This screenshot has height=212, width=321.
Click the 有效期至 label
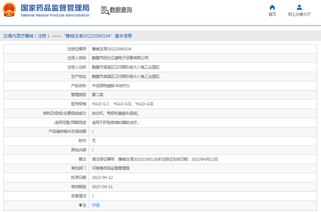(x=78, y=187)
